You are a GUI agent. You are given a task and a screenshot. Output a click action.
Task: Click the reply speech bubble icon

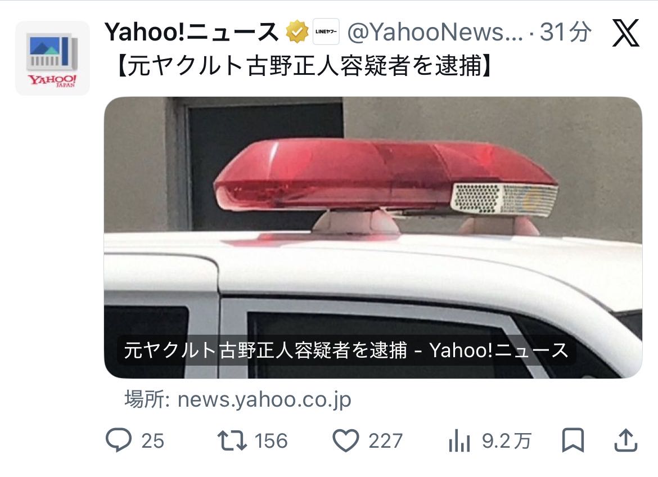point(119,440)
